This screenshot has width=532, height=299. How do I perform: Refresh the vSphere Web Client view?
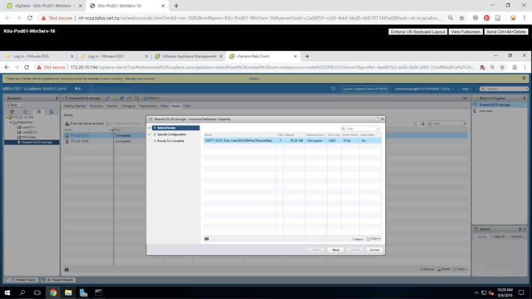[x=334, y=89]
